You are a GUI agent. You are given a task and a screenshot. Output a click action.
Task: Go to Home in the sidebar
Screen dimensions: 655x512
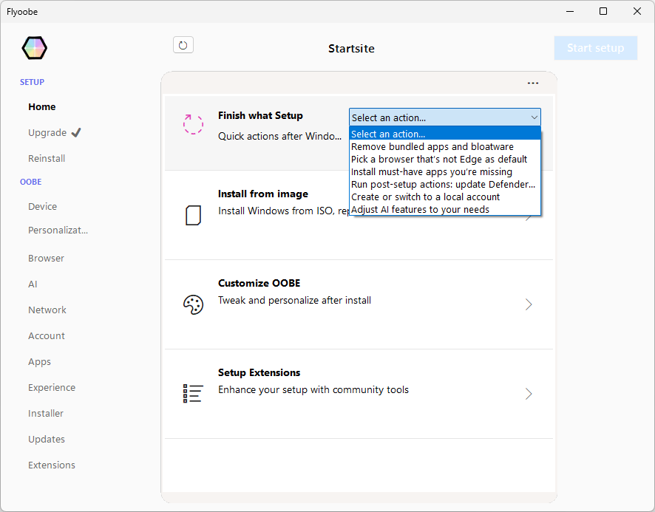tap(42, 107)
